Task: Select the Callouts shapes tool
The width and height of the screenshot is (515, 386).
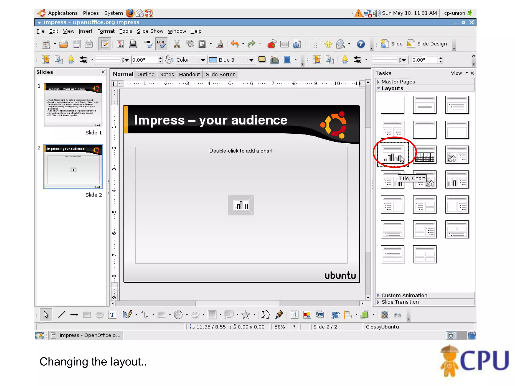Action: tap(229, 315)
